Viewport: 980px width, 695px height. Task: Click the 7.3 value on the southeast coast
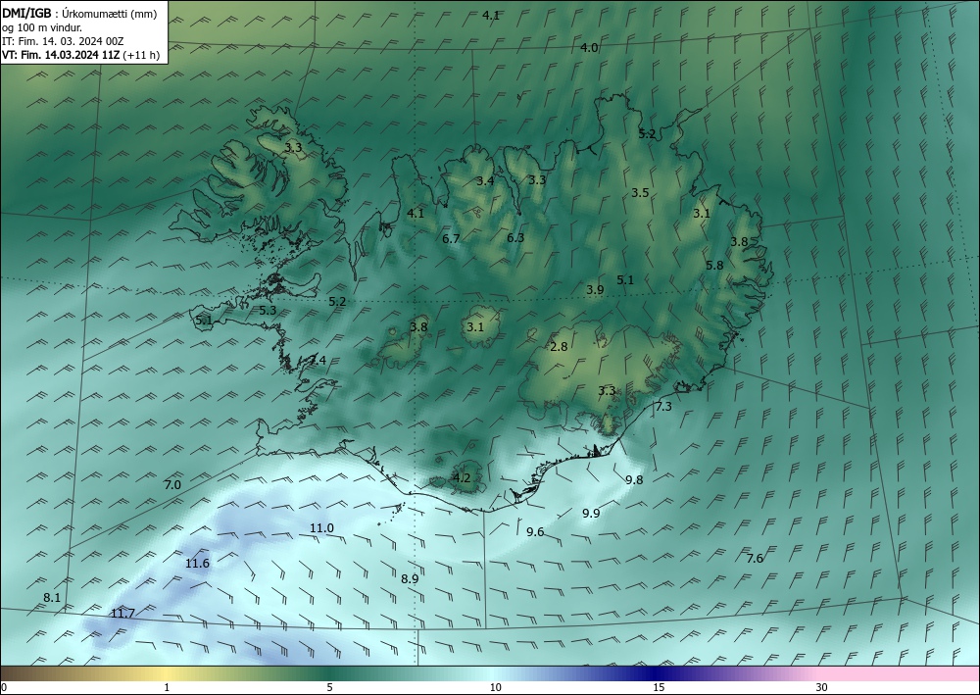click(663, 406)
